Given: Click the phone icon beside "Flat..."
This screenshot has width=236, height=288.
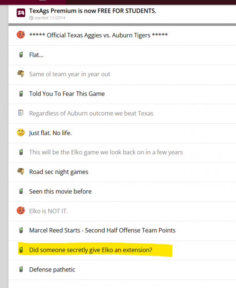Looking at the screenshot, I should pos(21,55).
